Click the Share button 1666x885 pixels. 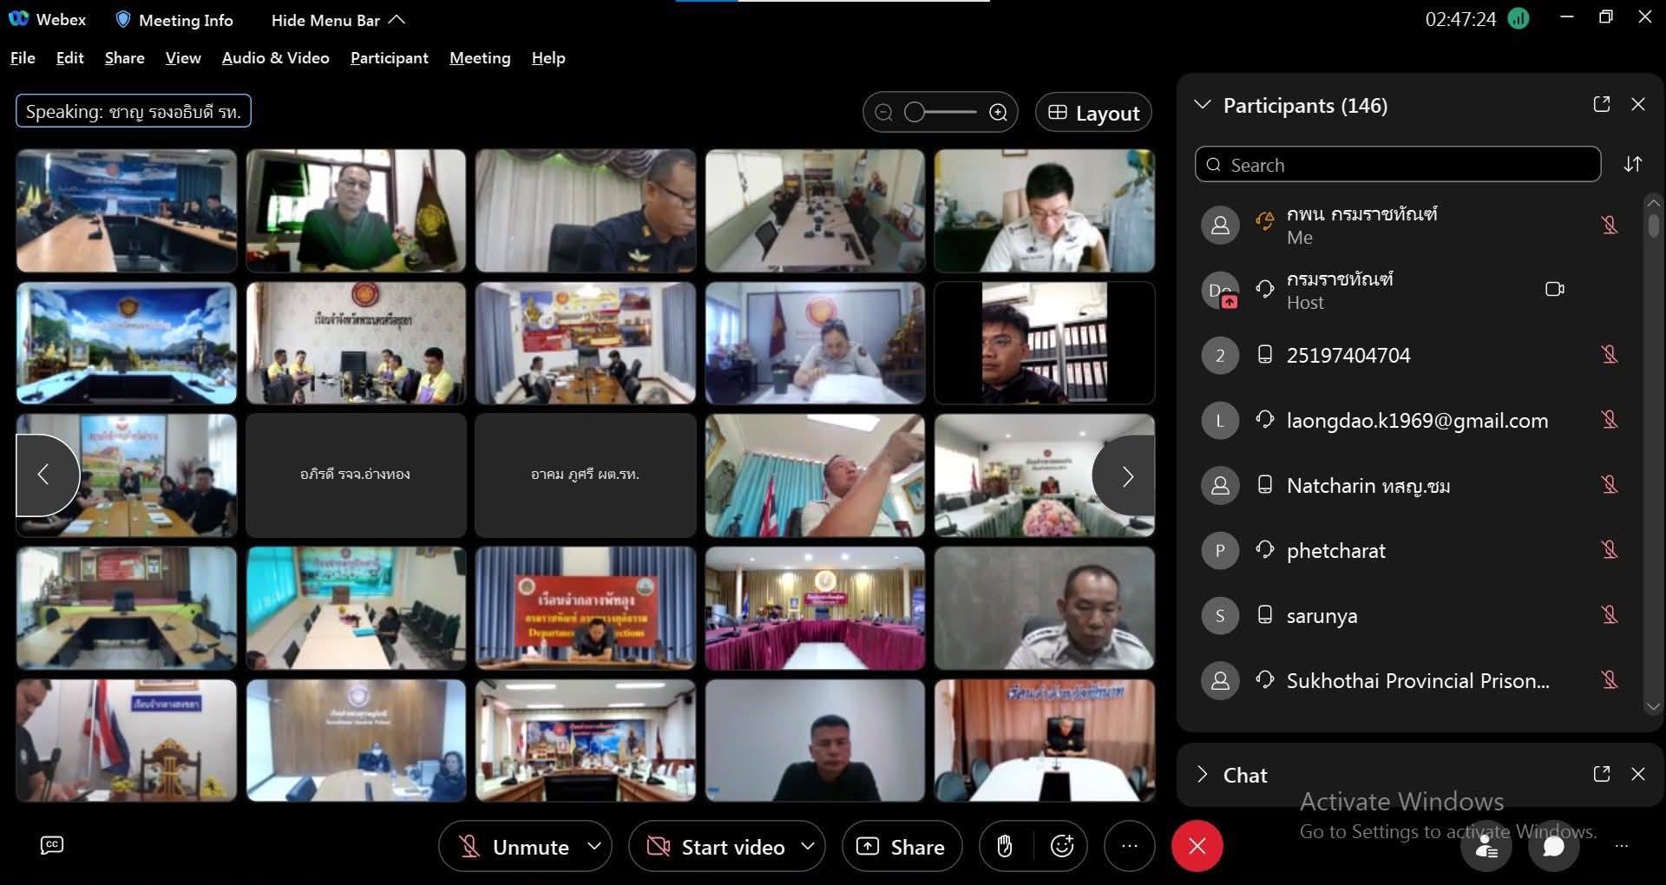(902, 846)
